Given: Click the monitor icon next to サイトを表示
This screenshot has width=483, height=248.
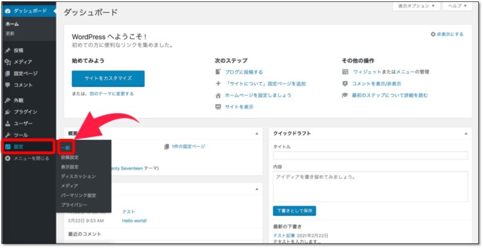Looking at the screenshot, I should click(218, 107).
